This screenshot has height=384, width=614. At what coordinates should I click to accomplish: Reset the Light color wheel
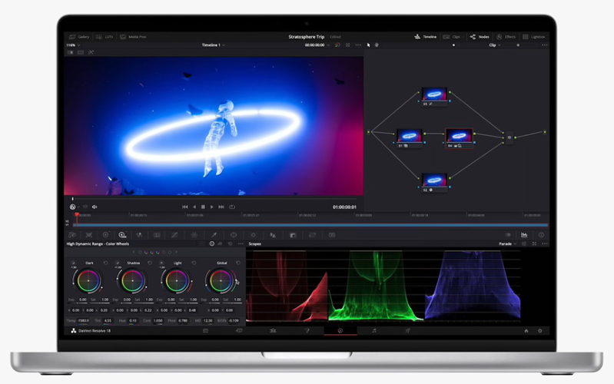click(194, 263)
